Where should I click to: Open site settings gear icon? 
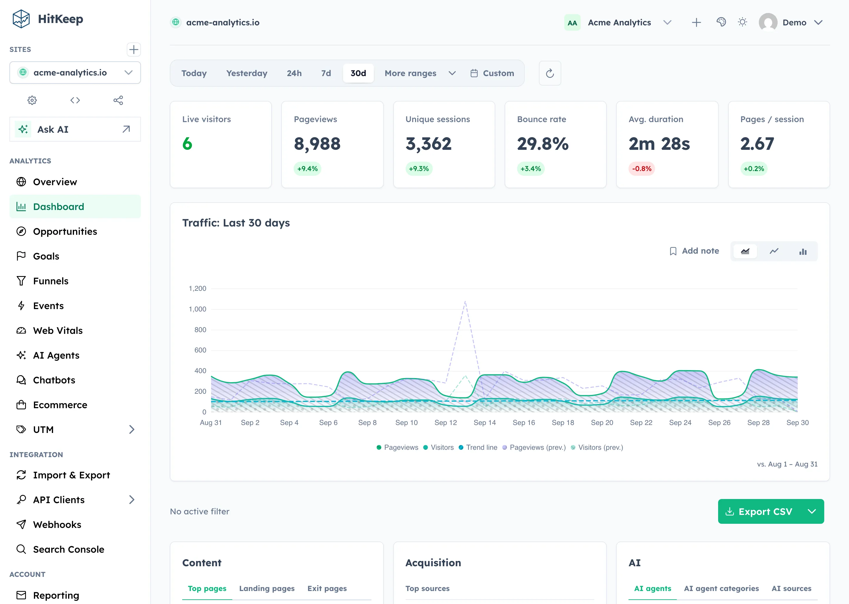tap(32, 100)
